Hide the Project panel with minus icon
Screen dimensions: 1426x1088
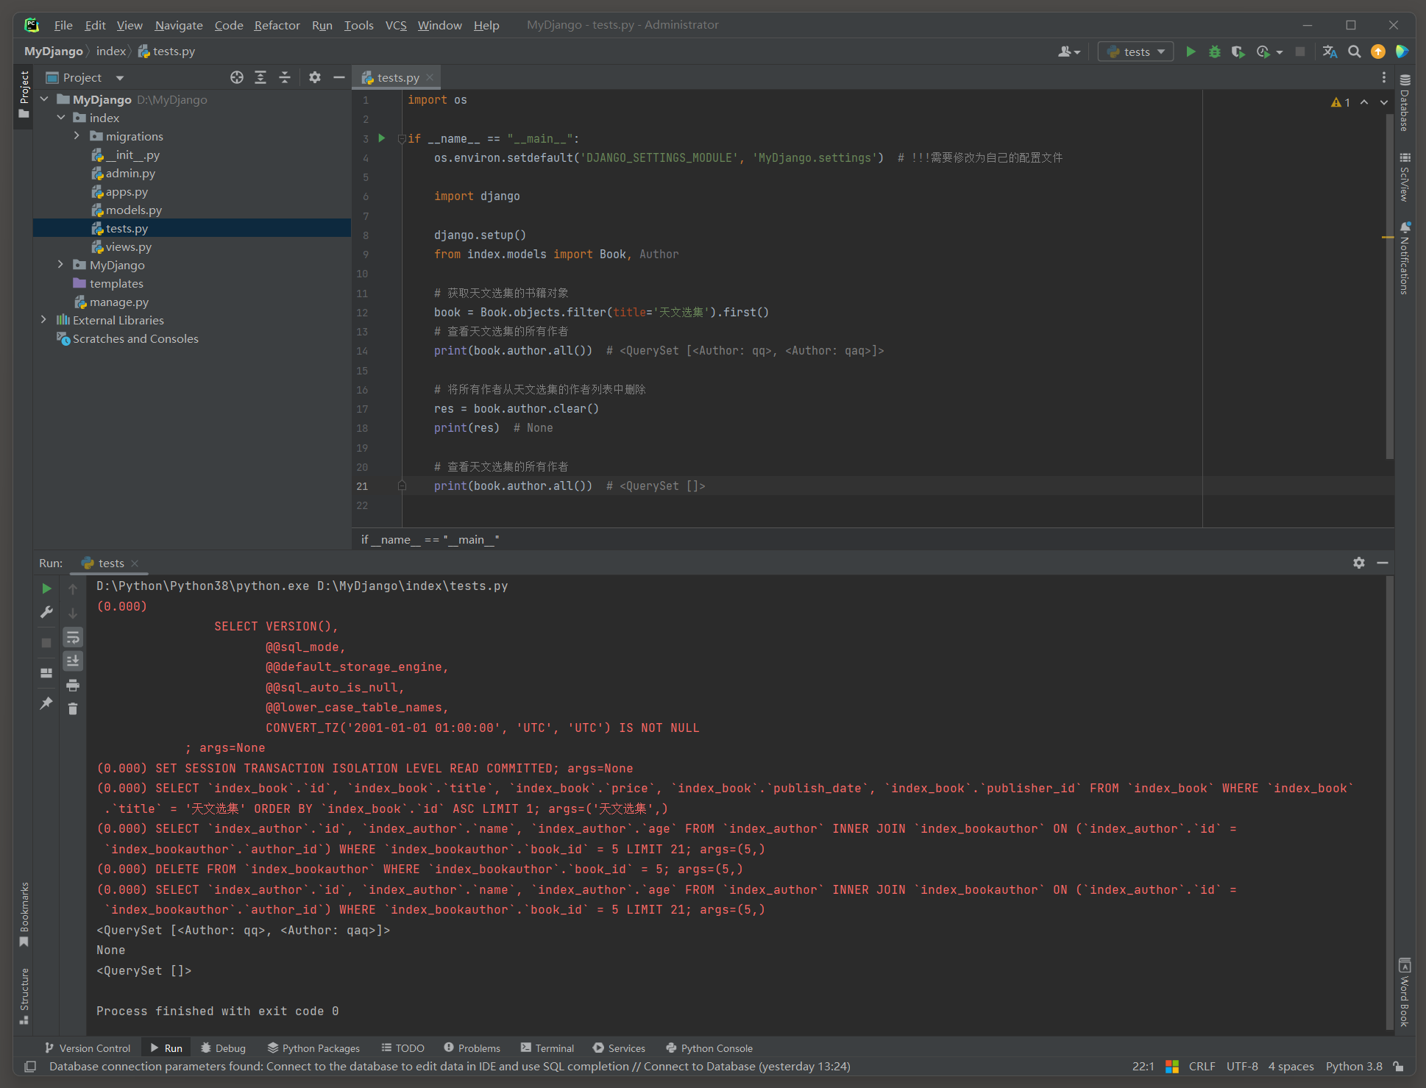pyautogui.click(x=338, y=77)
